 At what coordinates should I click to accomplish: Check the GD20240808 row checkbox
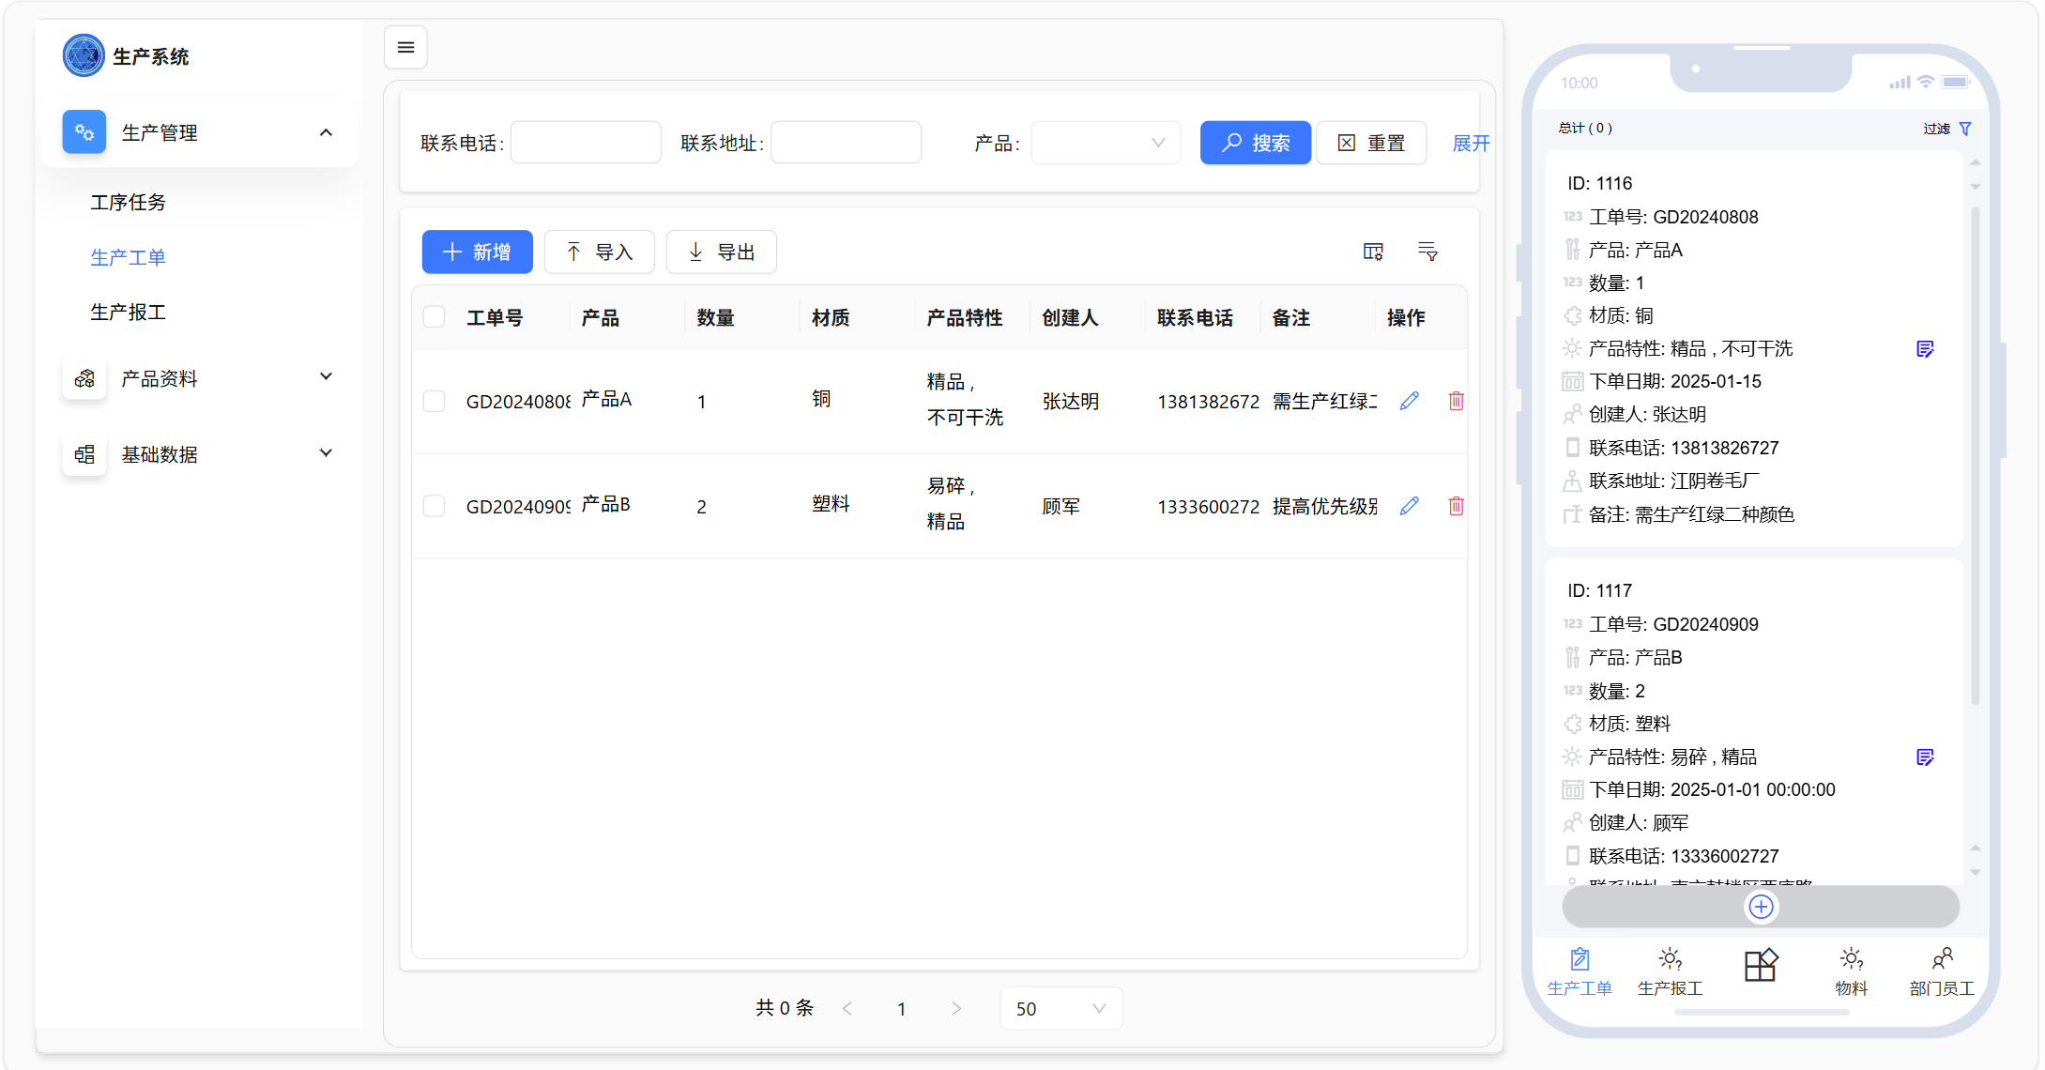click(434, 401)
